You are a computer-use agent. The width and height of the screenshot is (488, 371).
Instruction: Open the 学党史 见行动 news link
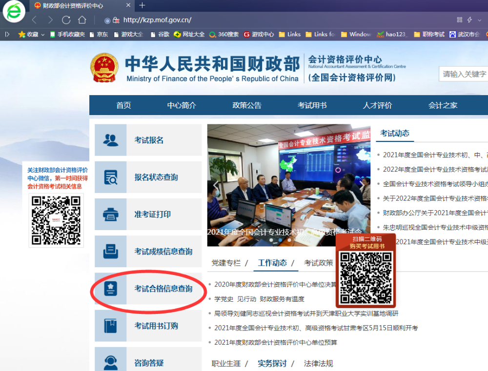pos(264,299)
